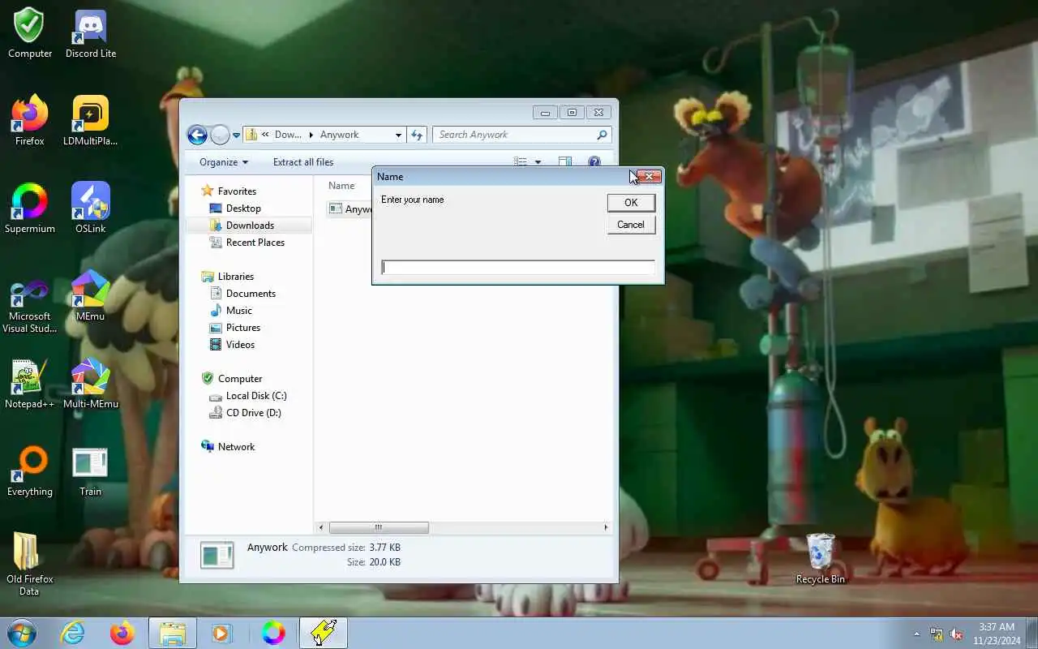
Task: Click the Windows Start button
Action: click(21, 633)
